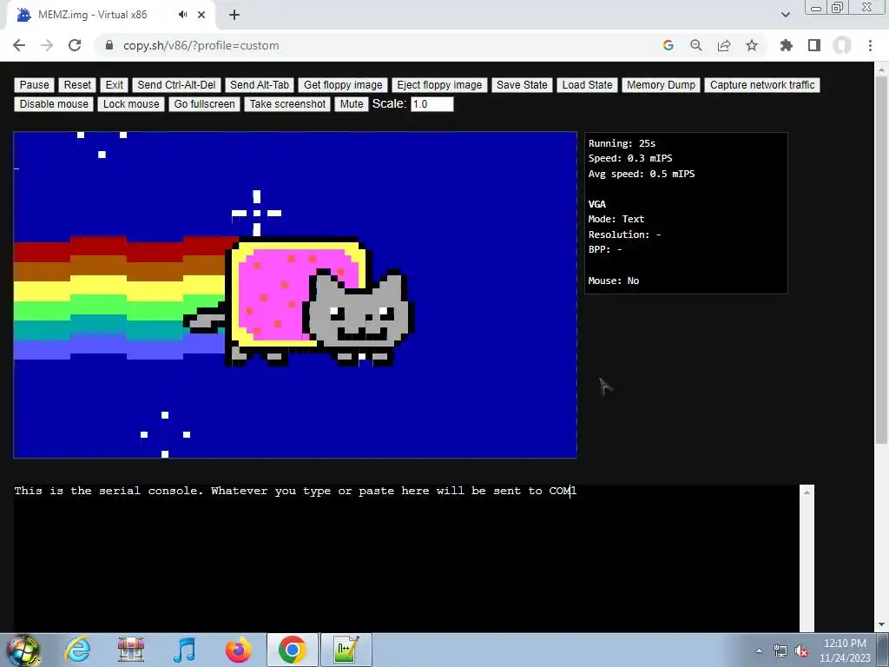Toggle the Lock mouse button
Screen dimensions: 889x667
coord(131,104)
